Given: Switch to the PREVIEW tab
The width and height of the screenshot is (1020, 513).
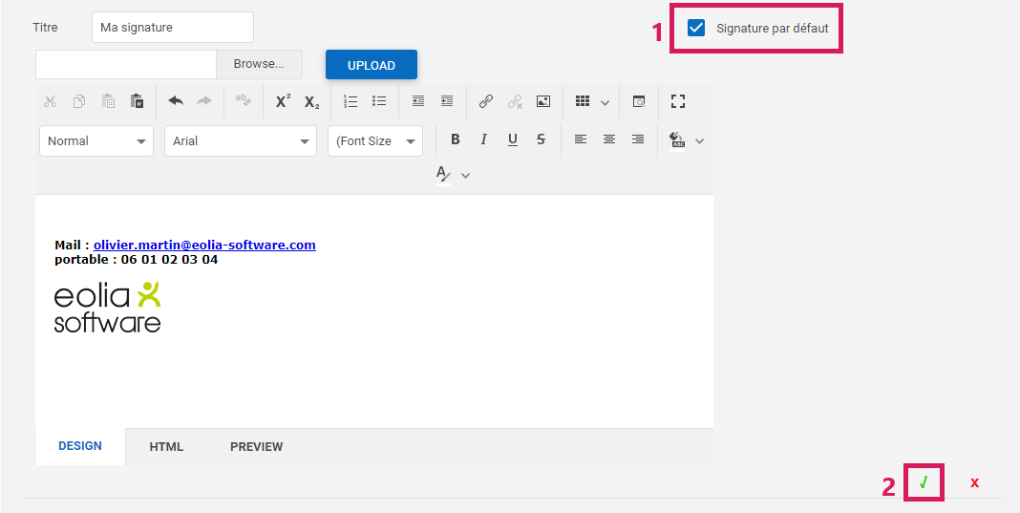Looking at the screenshot, I should [x=256, y=446].
